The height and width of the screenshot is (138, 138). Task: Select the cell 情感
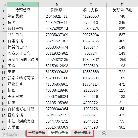point(23,103)
